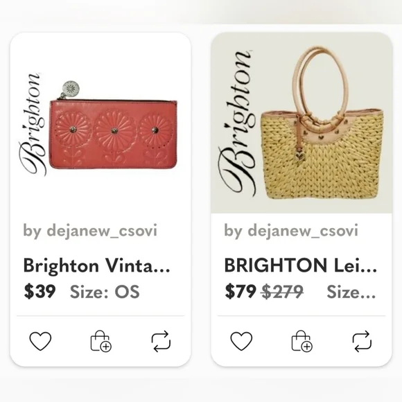Select the crossed-out $279 original price

(x=282, y=292)
